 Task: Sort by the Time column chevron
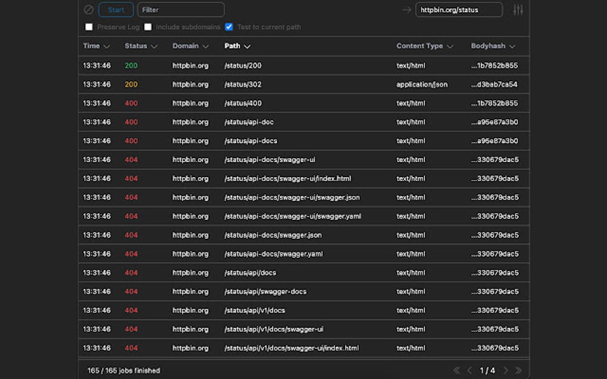click(107, 46)
